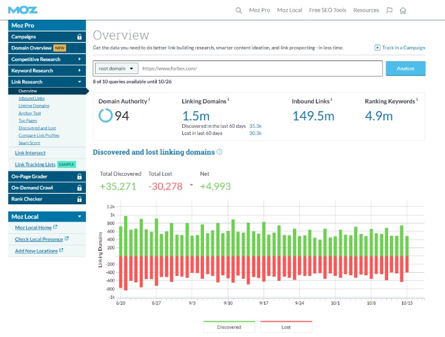The image size is (445, 337).
Task: Open Track in a Campaign link
Action: [x=403, y=48]
